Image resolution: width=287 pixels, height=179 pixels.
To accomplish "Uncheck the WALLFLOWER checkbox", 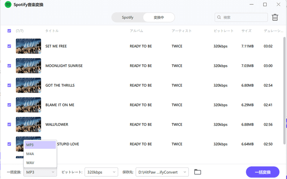I will coord(9,124).
